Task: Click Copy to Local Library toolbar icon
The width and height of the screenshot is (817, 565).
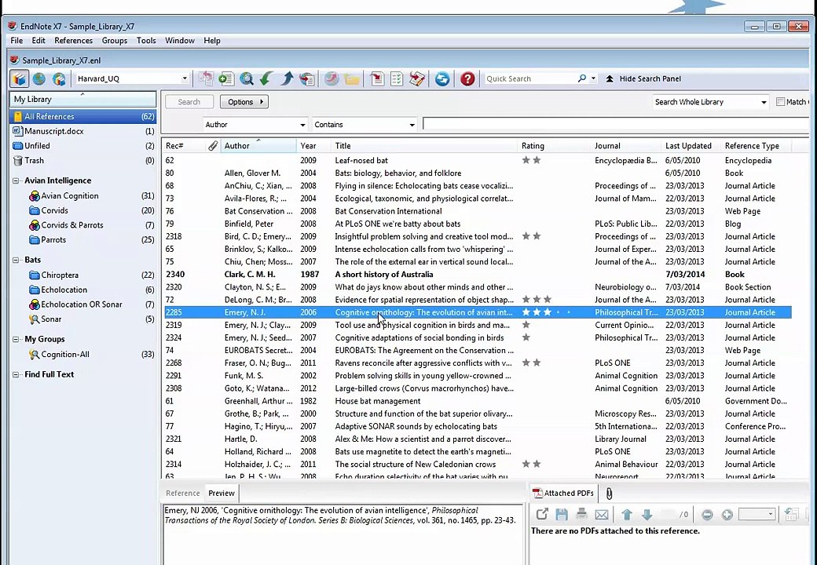Action: click(x=206, y=78)
